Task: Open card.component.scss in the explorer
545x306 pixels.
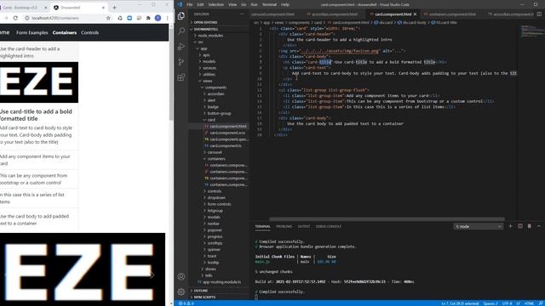Action: click(227, 133)
